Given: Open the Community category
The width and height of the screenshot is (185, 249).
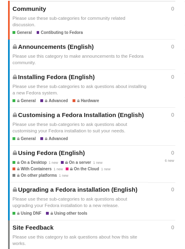Looking at the screenshot, I should tap(29, 9).
